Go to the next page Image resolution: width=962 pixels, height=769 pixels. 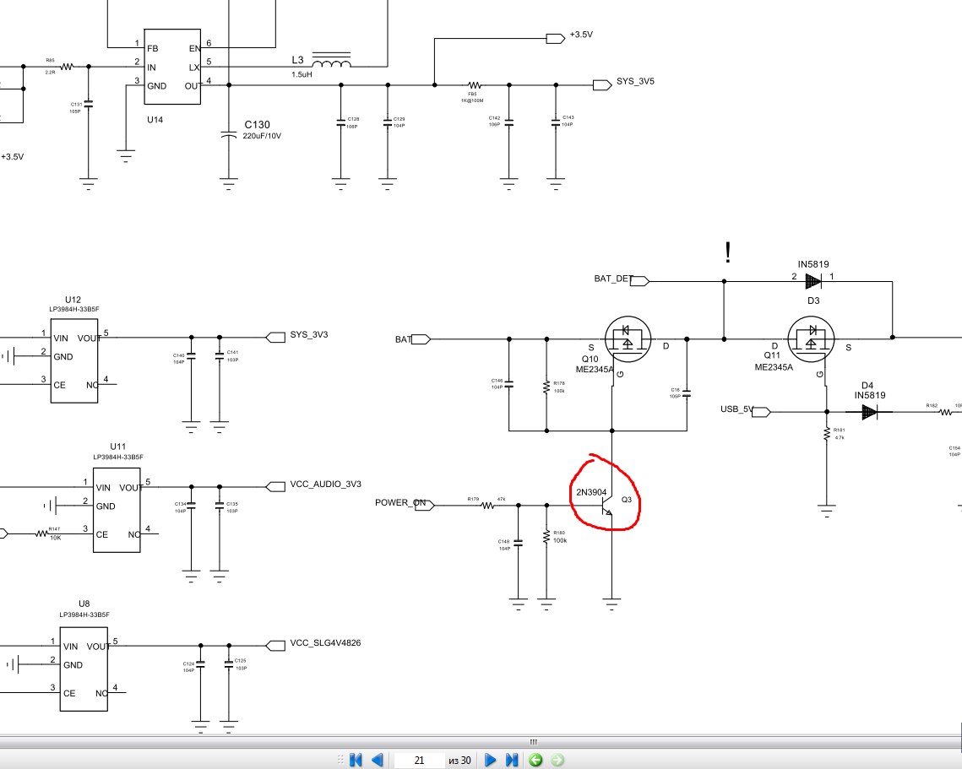coord(490,760)
